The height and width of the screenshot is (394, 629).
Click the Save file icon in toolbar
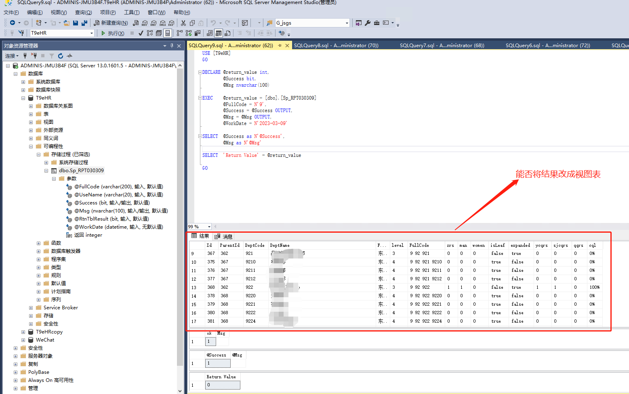pyautogui.click(x=76, y=23)
